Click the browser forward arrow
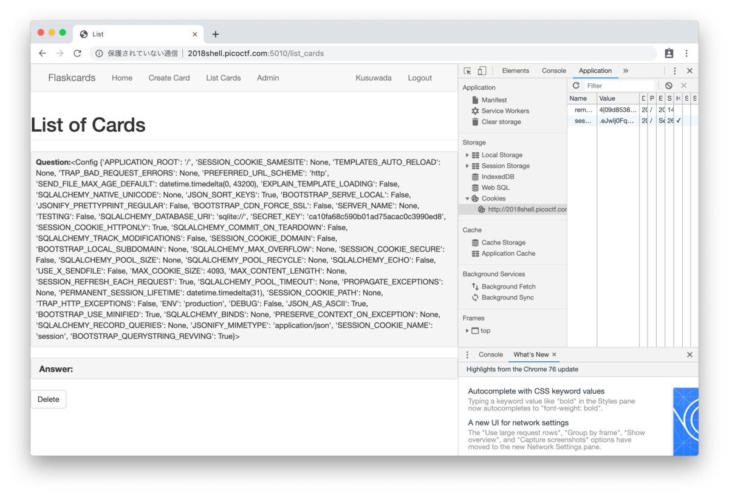Image resolution: width=729 pixels, height=496 pixels. (x=60, y=53)
